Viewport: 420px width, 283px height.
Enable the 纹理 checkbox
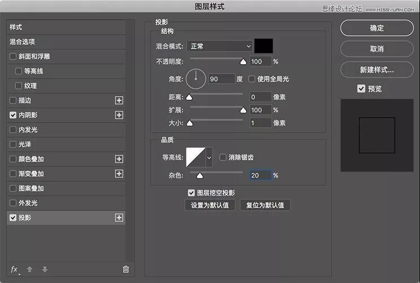pyautogui.click(x=19, y=86)
